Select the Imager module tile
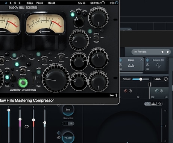The width and height of the screenshot is (173, 143). coord(131,64)
